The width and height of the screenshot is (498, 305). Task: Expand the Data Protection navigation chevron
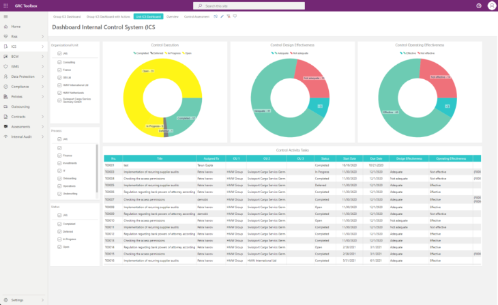[42, 76]
